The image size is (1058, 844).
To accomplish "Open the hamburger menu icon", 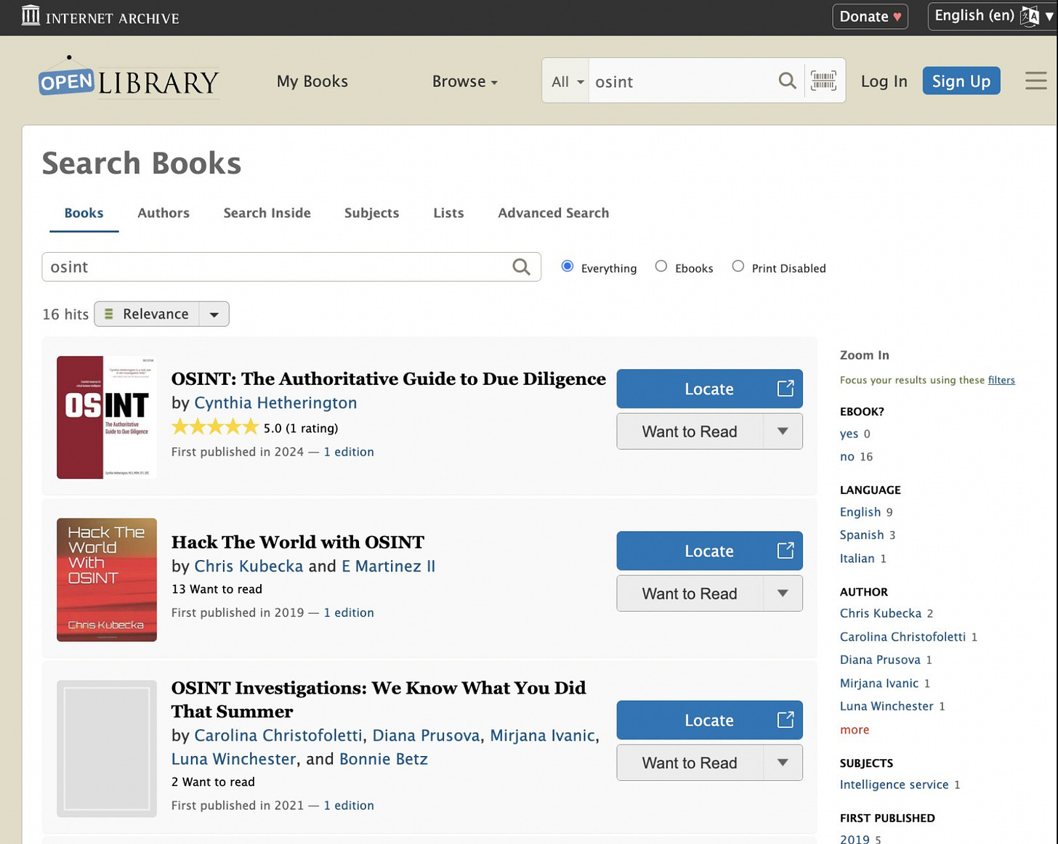I will (x=1036, y=81).
